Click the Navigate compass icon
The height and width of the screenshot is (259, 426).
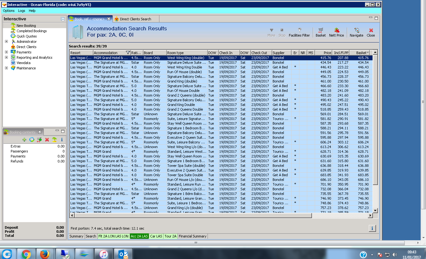tap(357, 32)
